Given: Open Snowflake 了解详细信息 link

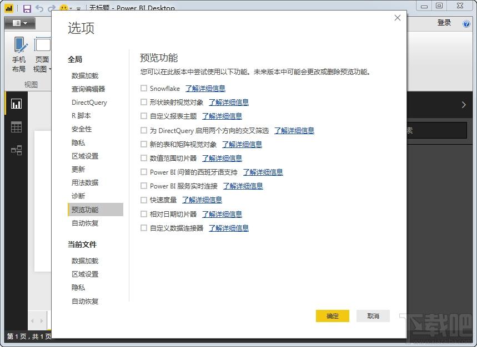Looking at the screenshot, I should (x=205, y=88).
